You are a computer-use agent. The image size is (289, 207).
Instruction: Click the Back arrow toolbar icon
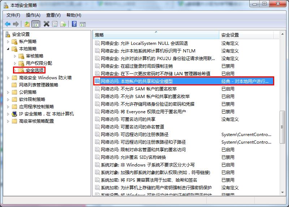8,24
